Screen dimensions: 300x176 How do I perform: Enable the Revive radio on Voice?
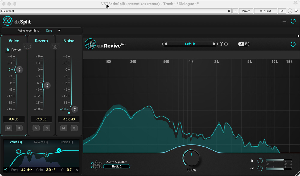(8, 50)
